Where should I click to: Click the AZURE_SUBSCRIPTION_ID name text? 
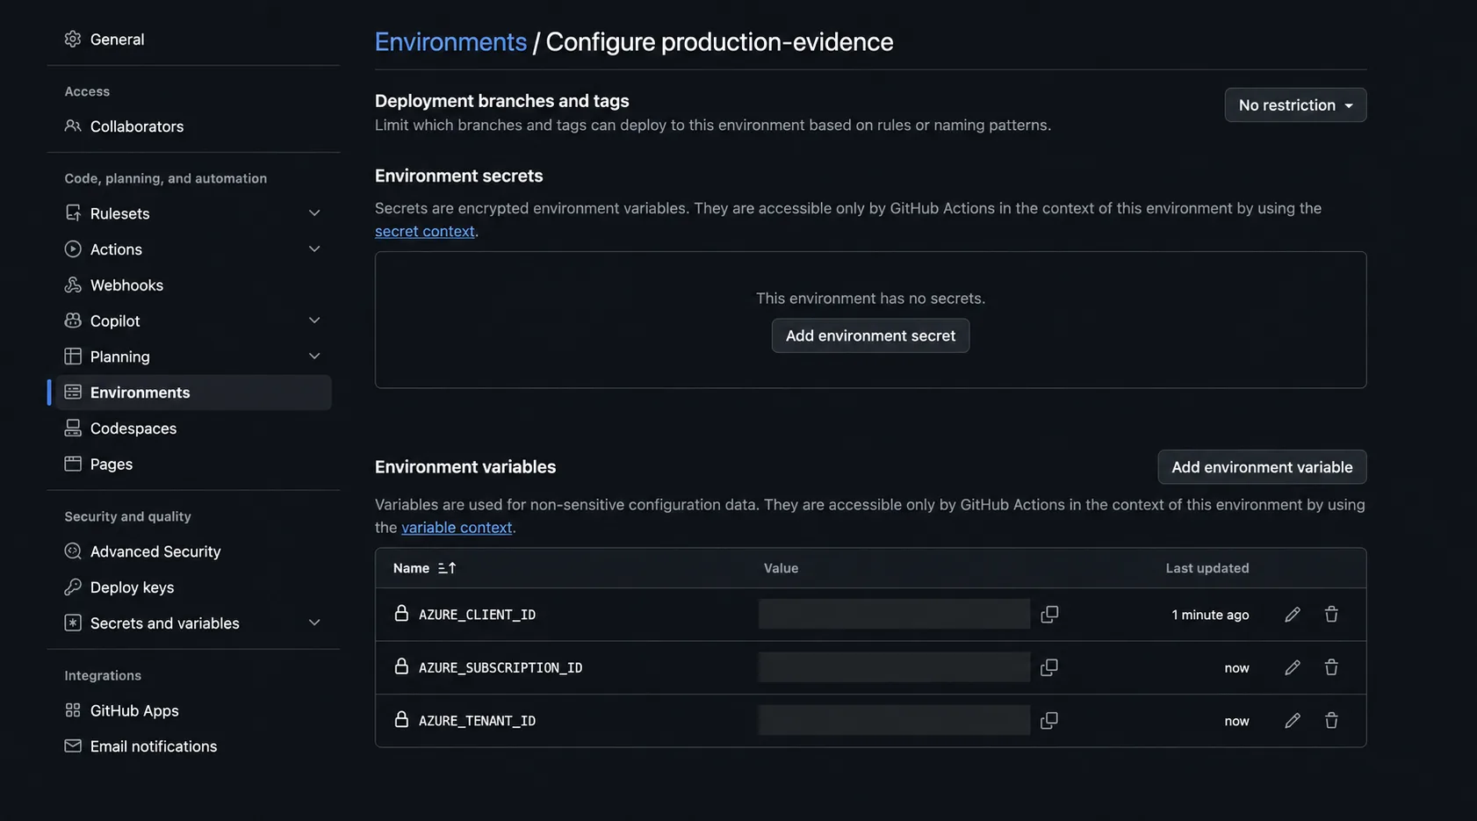point(501,668)
